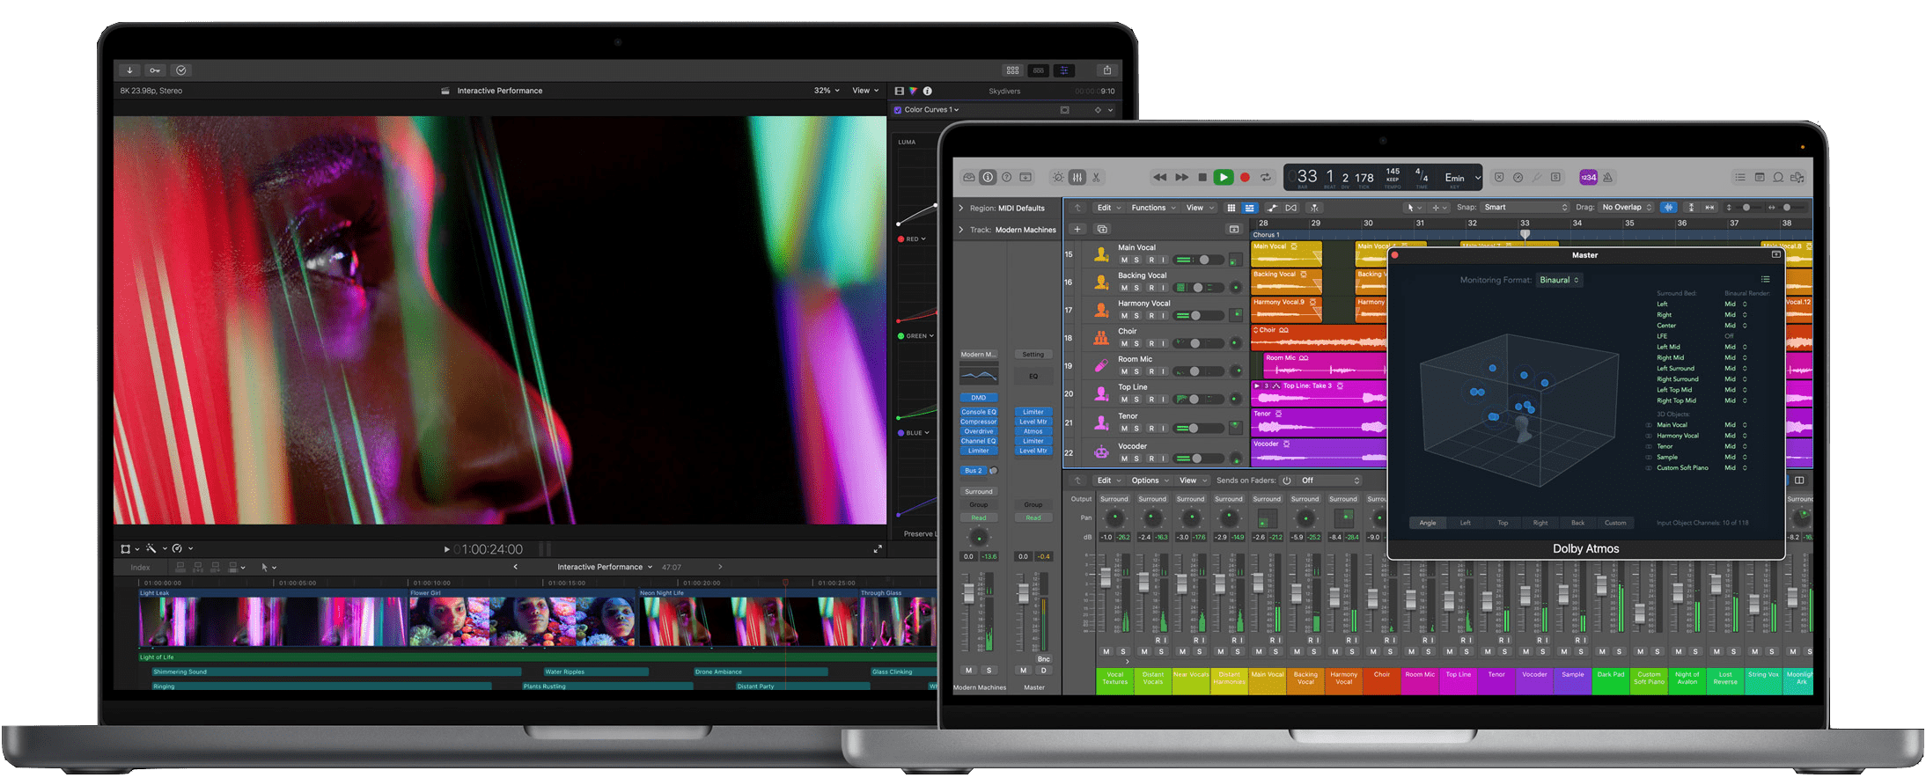Record-enable the Harmony Vocal track
Screen dimensions: 1926x778
pos(1150,316)
